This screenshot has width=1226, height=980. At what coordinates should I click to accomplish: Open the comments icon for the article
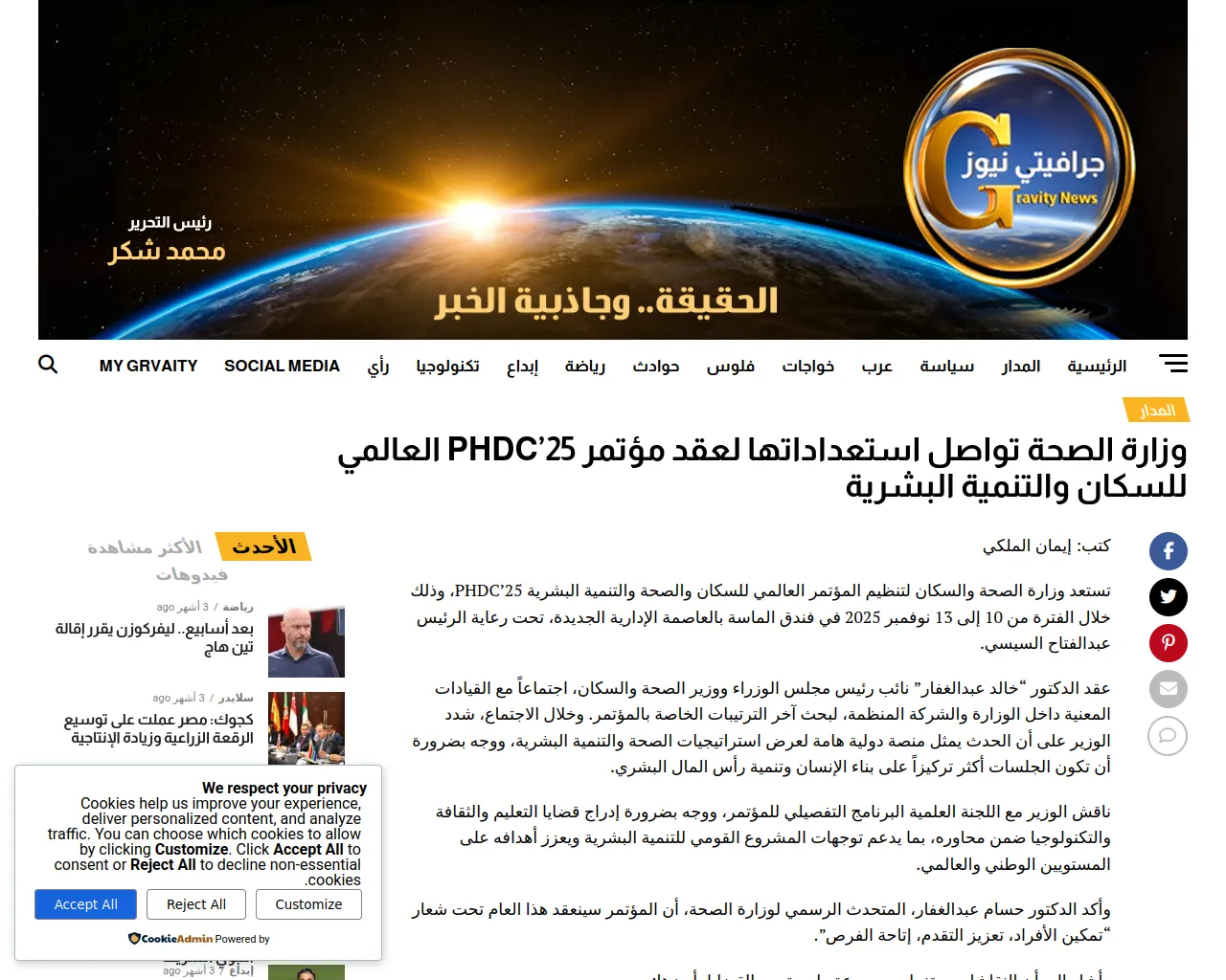coord(1168,737)
